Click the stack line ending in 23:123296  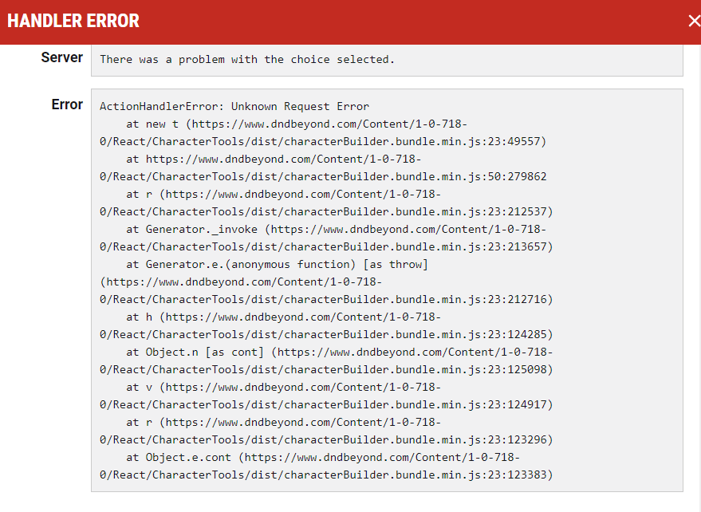click(x=326, y=440)
